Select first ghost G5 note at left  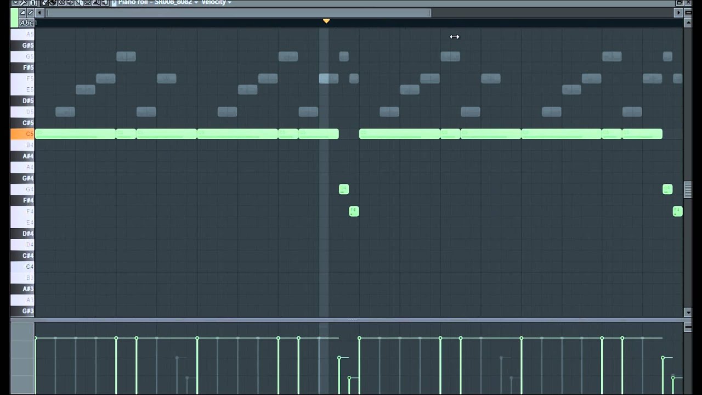126,57
